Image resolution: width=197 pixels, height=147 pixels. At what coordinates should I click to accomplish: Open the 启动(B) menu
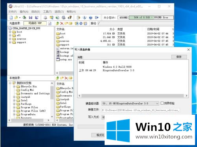click(36, 11)
